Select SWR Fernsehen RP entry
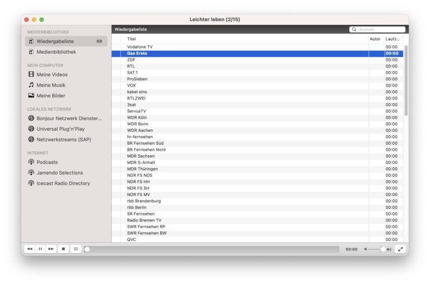This screenshot has height=284, width=430. pyautogui.click(x=257, y=227)
